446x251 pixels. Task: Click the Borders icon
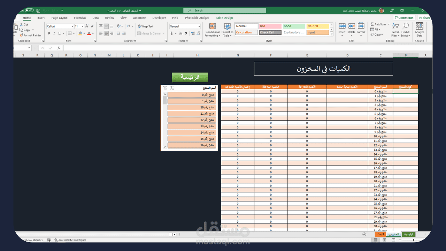70,33
